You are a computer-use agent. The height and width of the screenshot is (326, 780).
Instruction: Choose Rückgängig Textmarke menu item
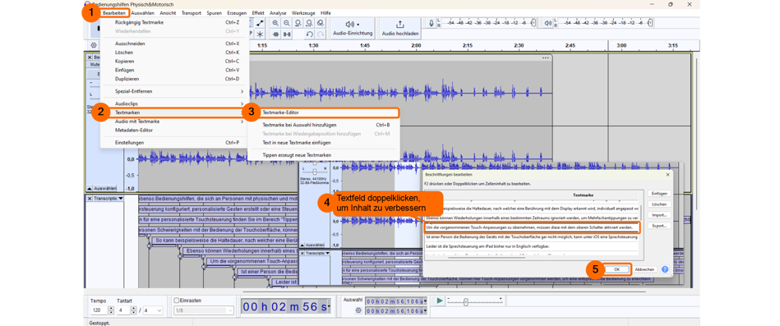[174, 22]
